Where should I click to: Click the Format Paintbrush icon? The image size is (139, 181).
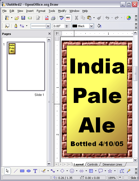[x=99, y=18]
